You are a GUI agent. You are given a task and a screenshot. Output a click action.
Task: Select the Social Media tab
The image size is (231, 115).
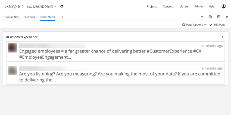pyautogui.click(x=48, y=17)
